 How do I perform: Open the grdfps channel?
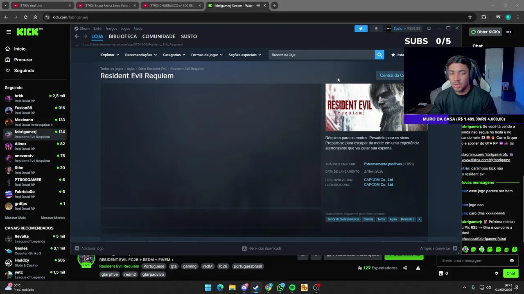[x=35, y=206]
